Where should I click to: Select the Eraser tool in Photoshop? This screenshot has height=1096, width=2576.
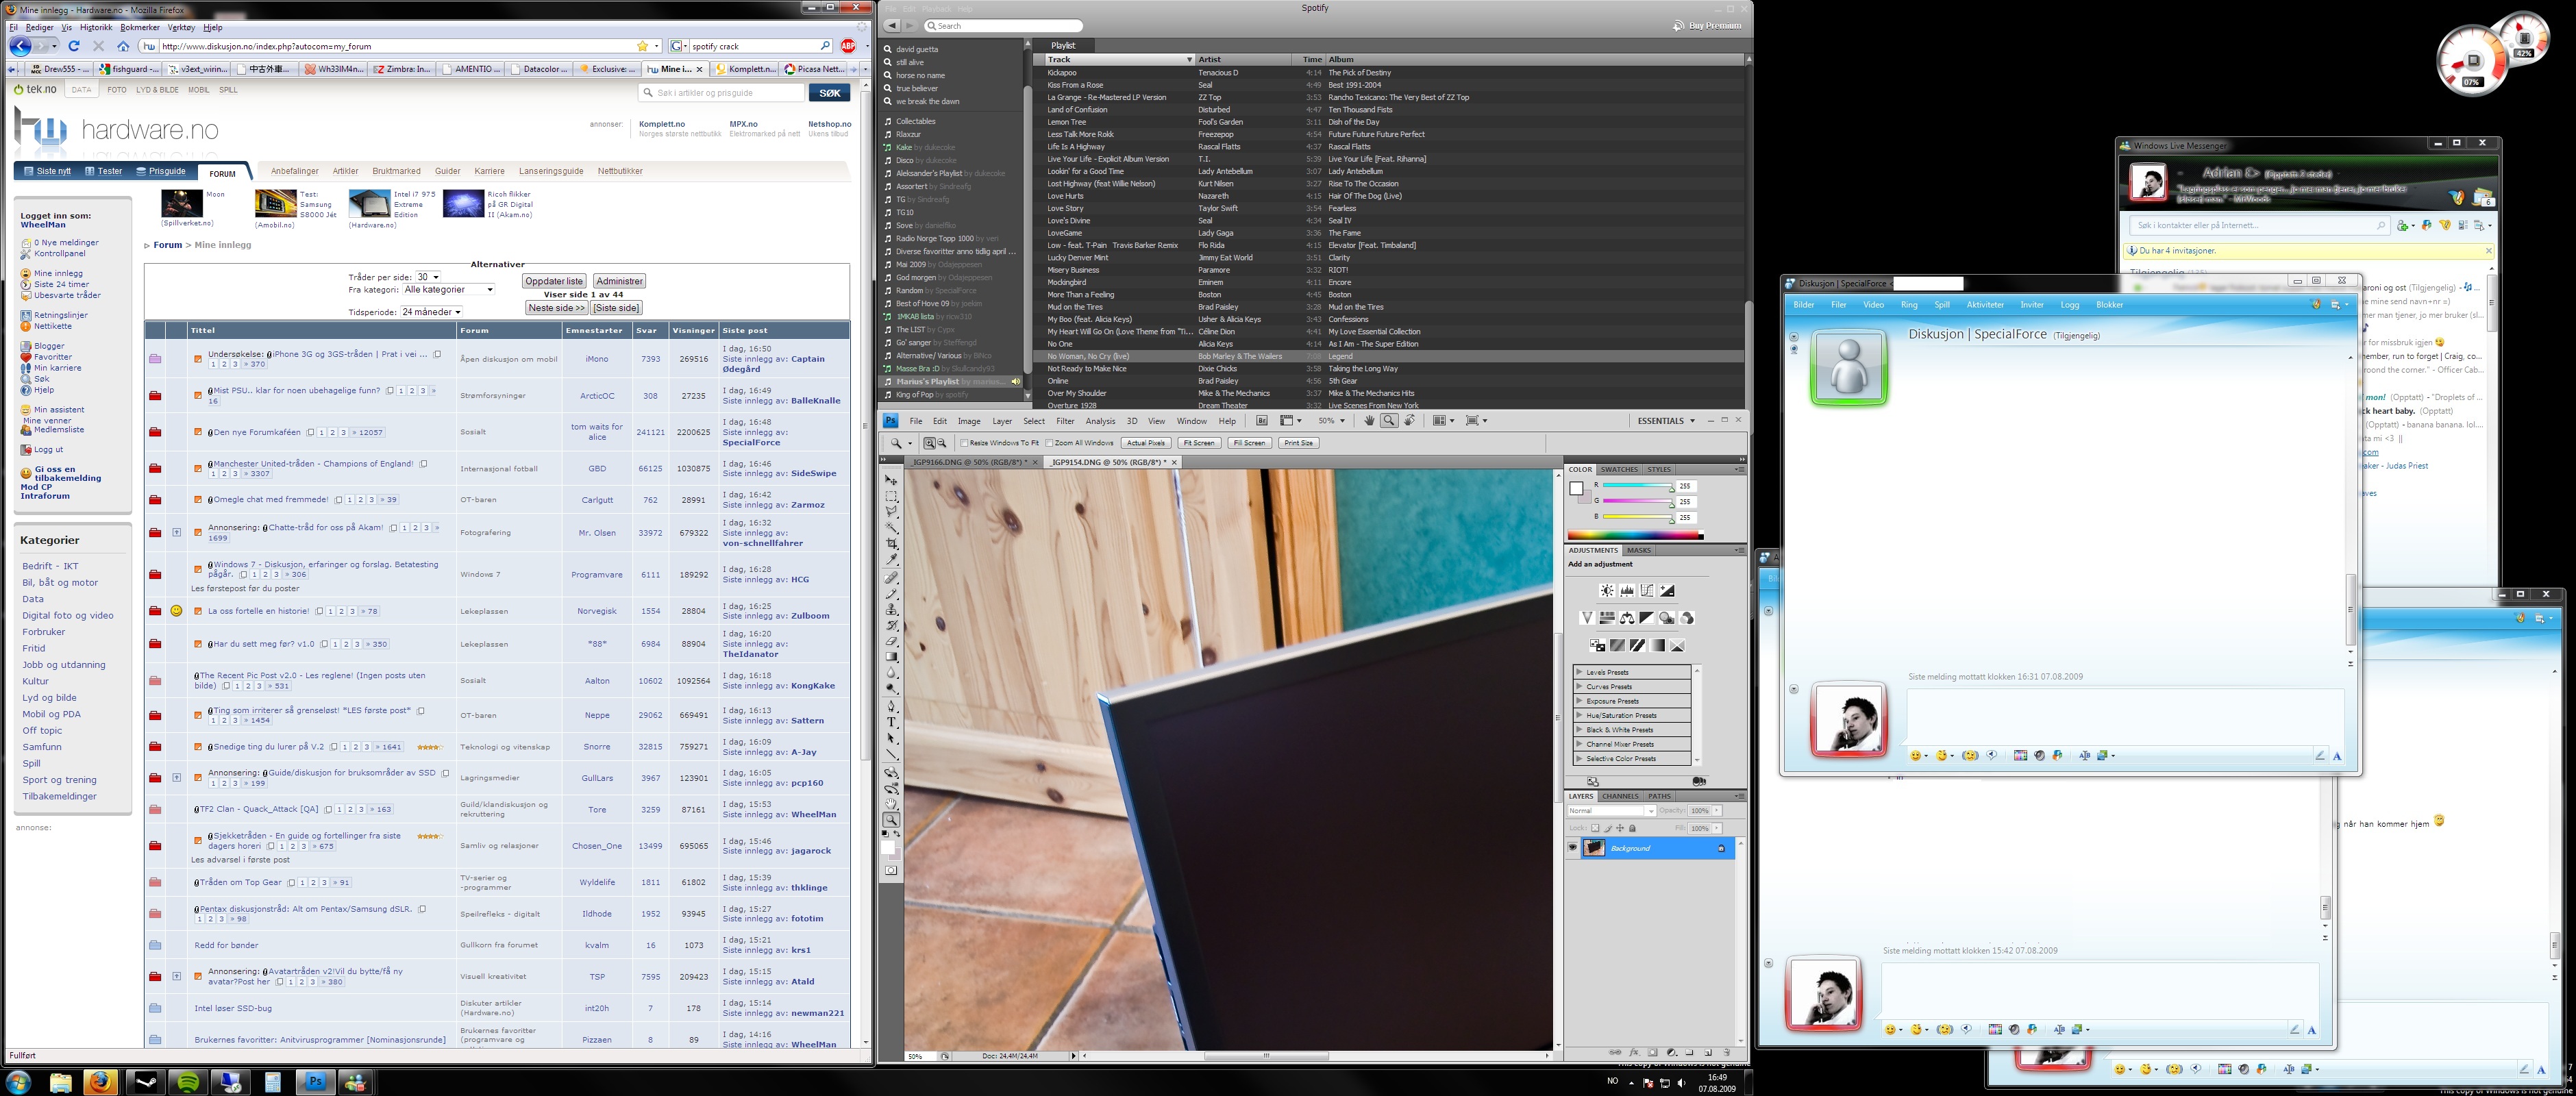click(891, 642)
